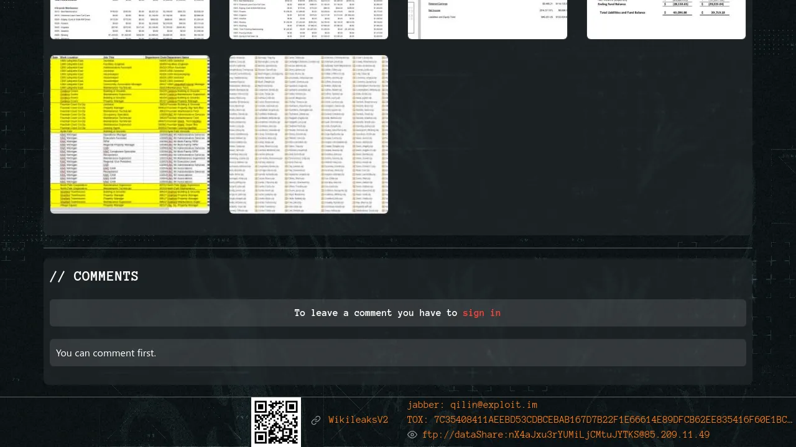
Task: Open the Retained Earnings balance sheet thumbnail
Action: pyautogui.click(x=488, y=19)
